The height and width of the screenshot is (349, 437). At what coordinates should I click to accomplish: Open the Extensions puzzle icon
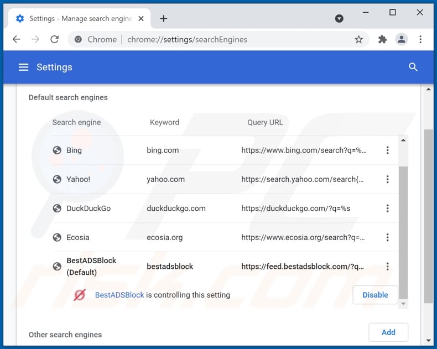[x=382, y=39]
